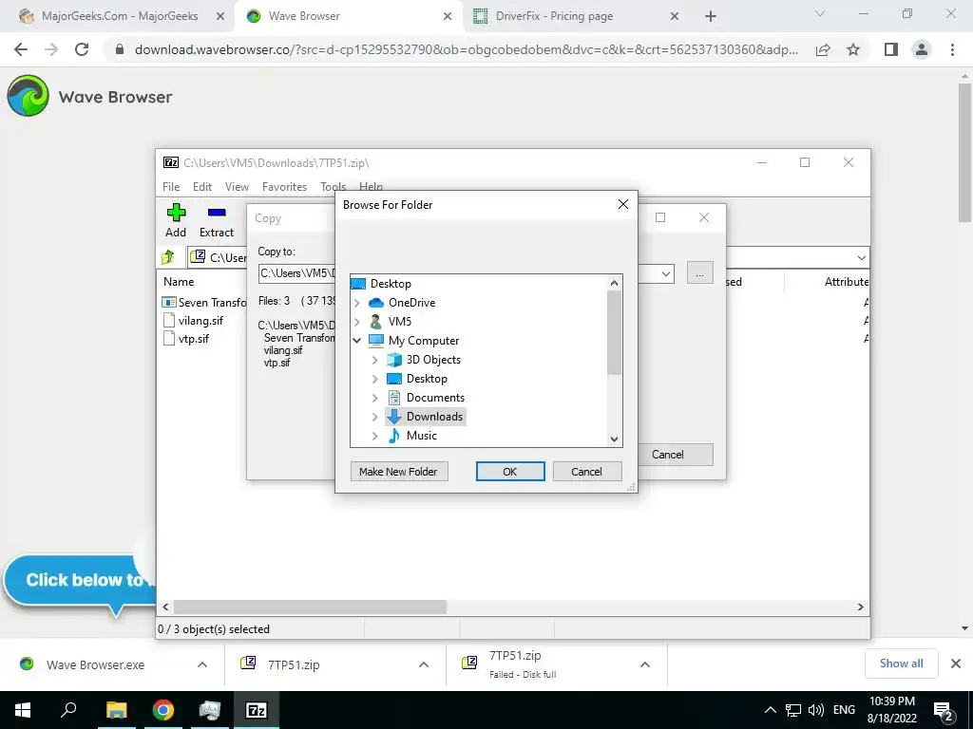The height and width of the screenshot is (729, 973).
Task: Open the 7-Zip Edit menu
Action: 201,187
